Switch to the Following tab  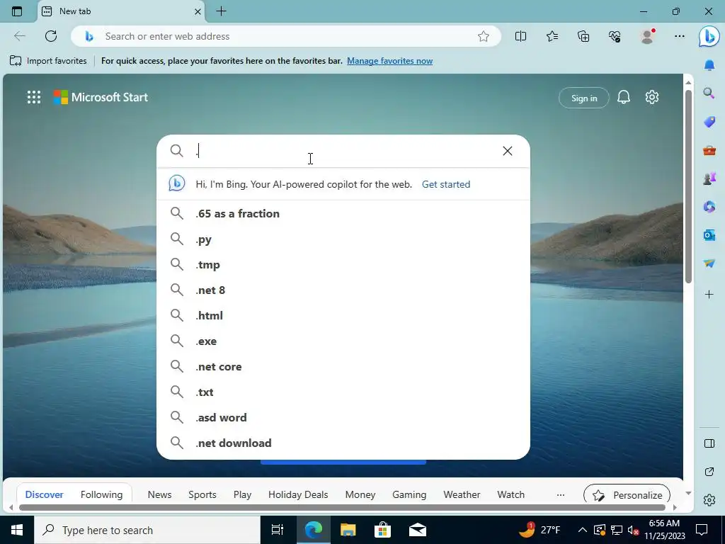(101, 494)
